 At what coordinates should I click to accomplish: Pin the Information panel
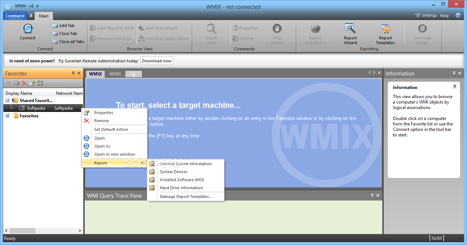[x=454, y=73]
